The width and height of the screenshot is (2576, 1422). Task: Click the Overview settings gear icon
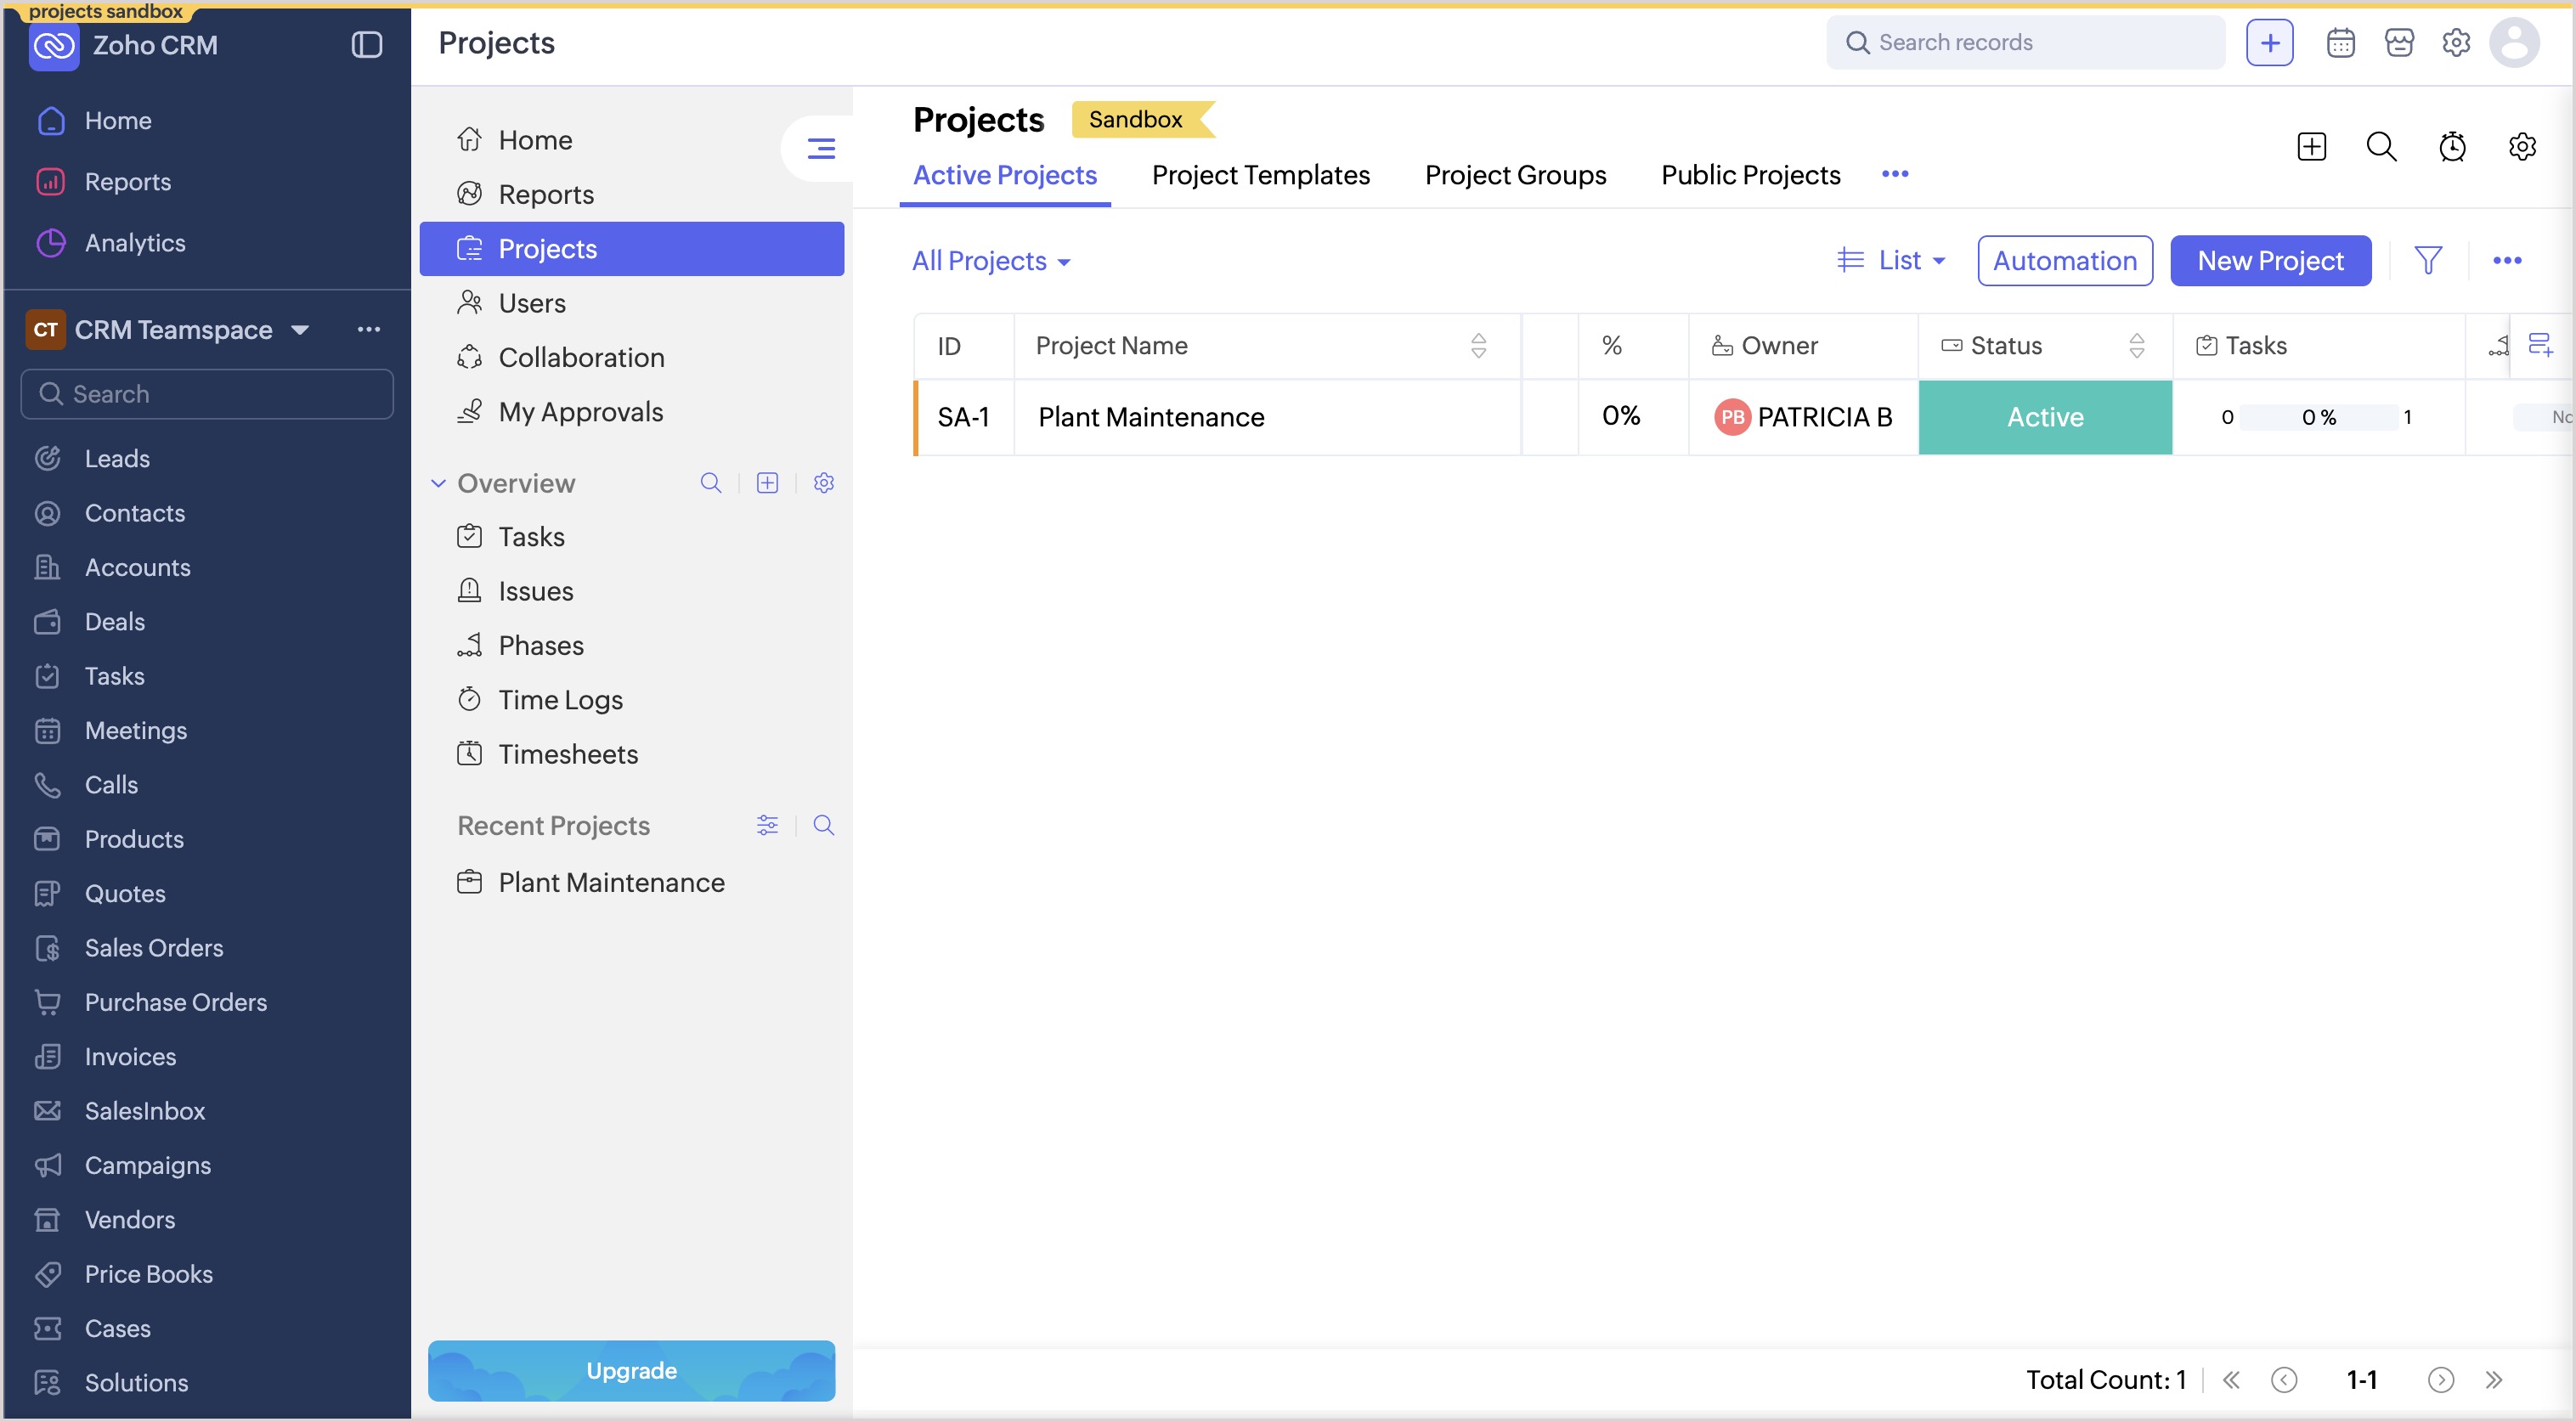tap(824, 483)
